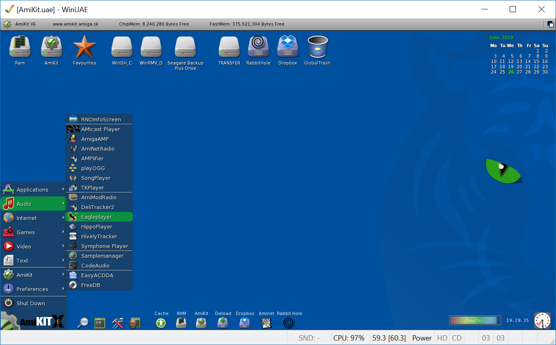
Task: Click the face icon in dock
Action: 135,323
